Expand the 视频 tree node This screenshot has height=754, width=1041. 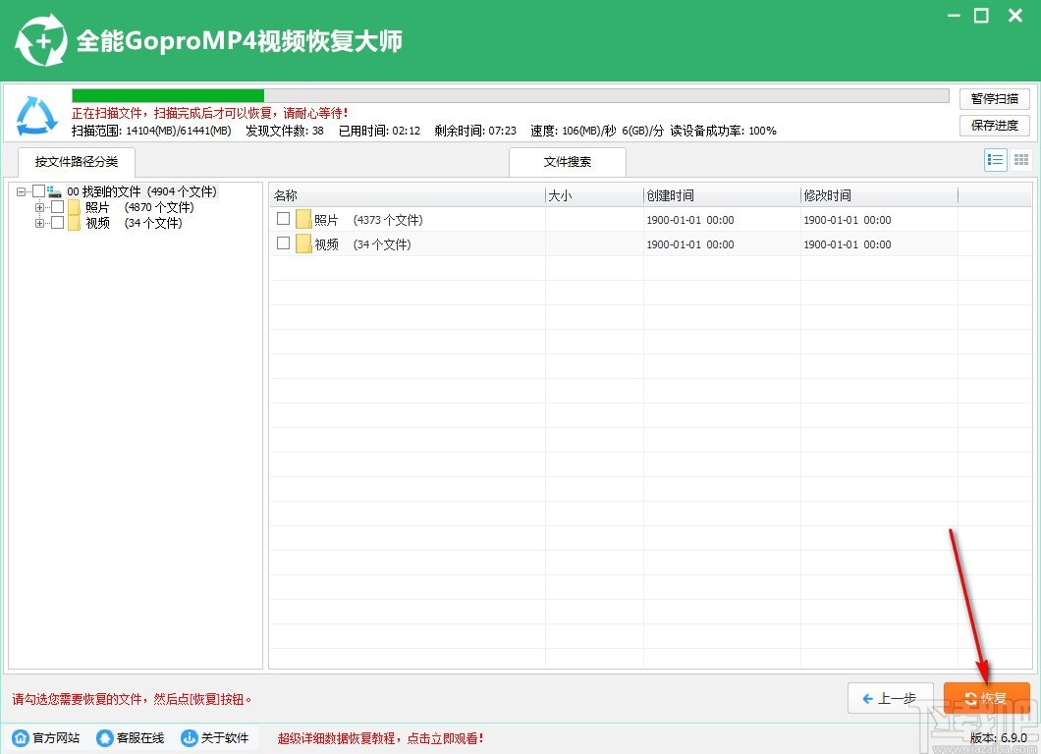pyautogui.click(x=40, y=223)
